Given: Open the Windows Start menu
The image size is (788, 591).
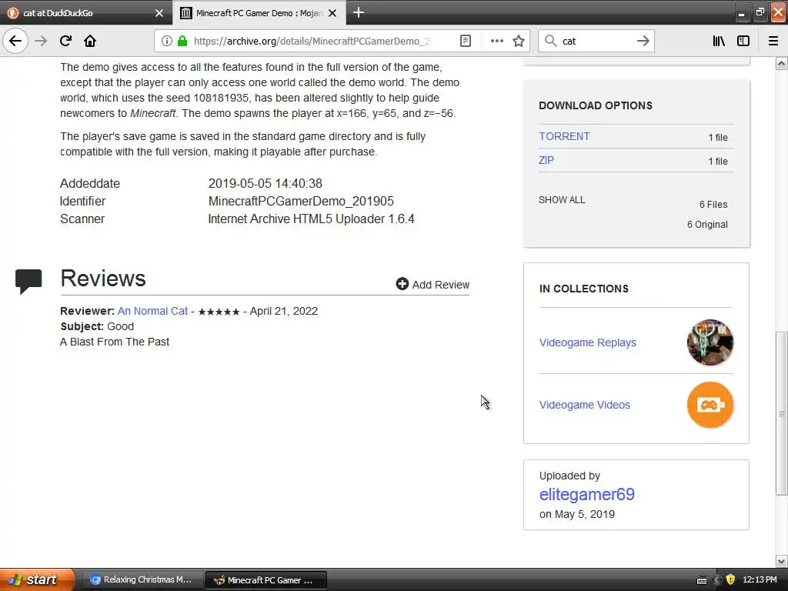Looking at the screenshot, I should (x=37, y=579).
